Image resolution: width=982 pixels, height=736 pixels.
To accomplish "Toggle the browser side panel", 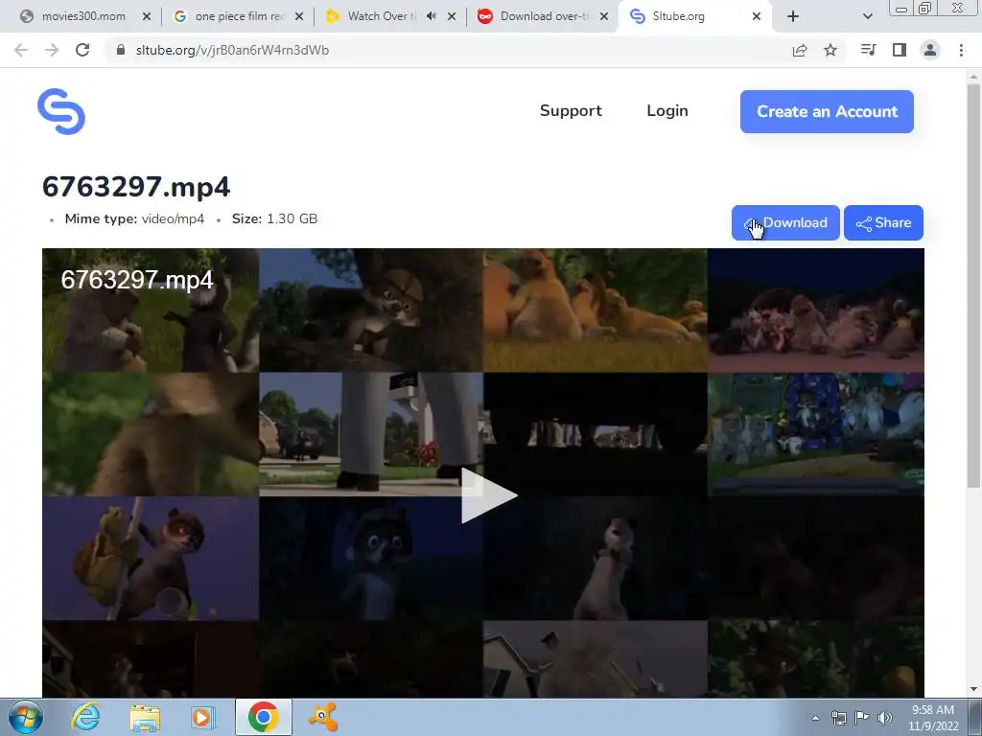I will tap(900, 50).
